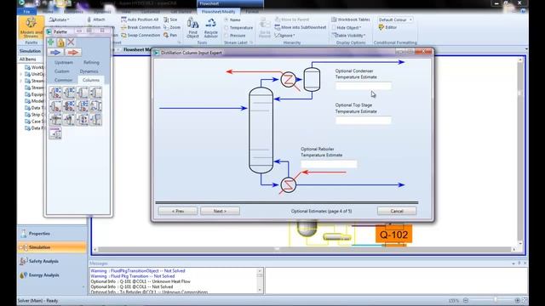Click the Next > button
Viewport: 545px width, 306px height.
220,211
